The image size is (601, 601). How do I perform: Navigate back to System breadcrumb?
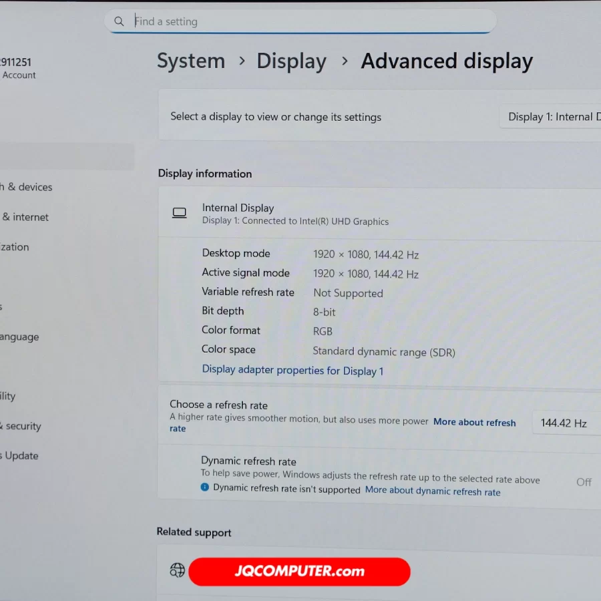[x=191, y=61]
